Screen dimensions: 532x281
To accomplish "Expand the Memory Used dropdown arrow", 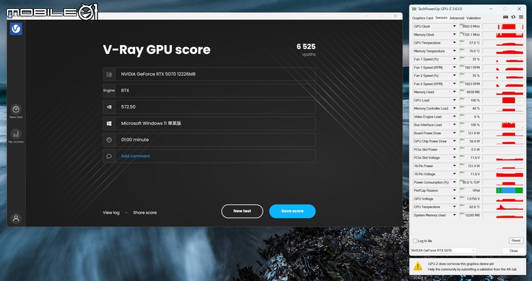I will [x=454, y=92].
